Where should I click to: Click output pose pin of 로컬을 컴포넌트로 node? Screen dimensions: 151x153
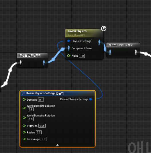(44, 62)
